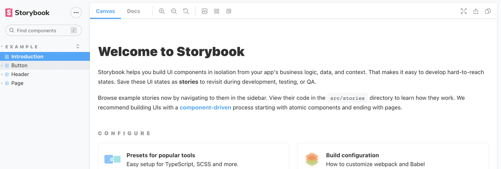Viewport: 501px width, 169px height.
Task: Click the Storybook logo
Action: (x=27, y=13)
